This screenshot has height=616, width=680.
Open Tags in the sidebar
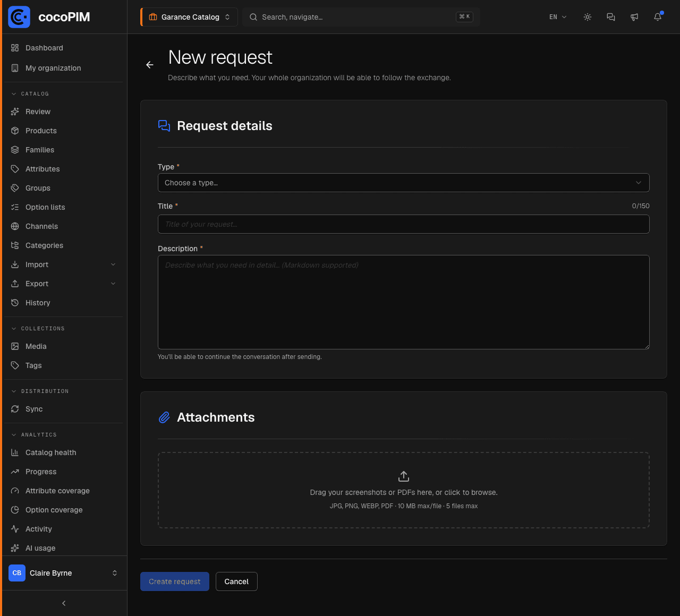[x=63, y=365]
